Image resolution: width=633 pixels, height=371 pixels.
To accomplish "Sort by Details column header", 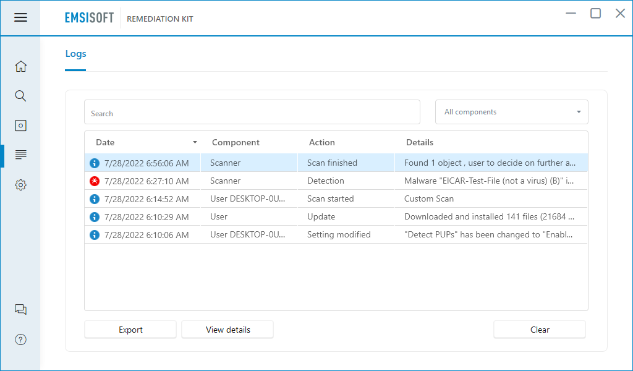I will pos(420,142).
